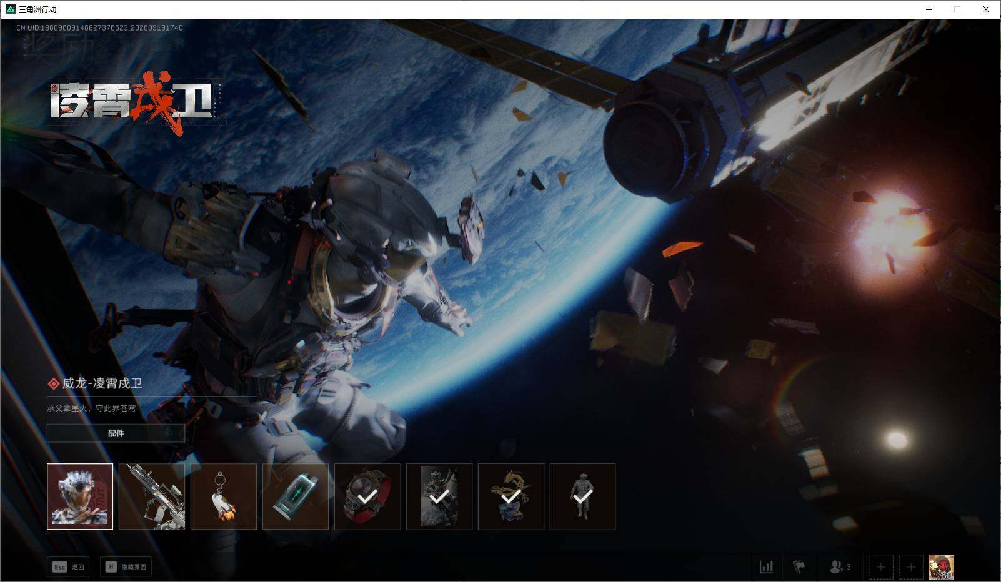1001x582 pixels.
Task: Select the rocket keychain charm reward
Action: click(224, 496)
